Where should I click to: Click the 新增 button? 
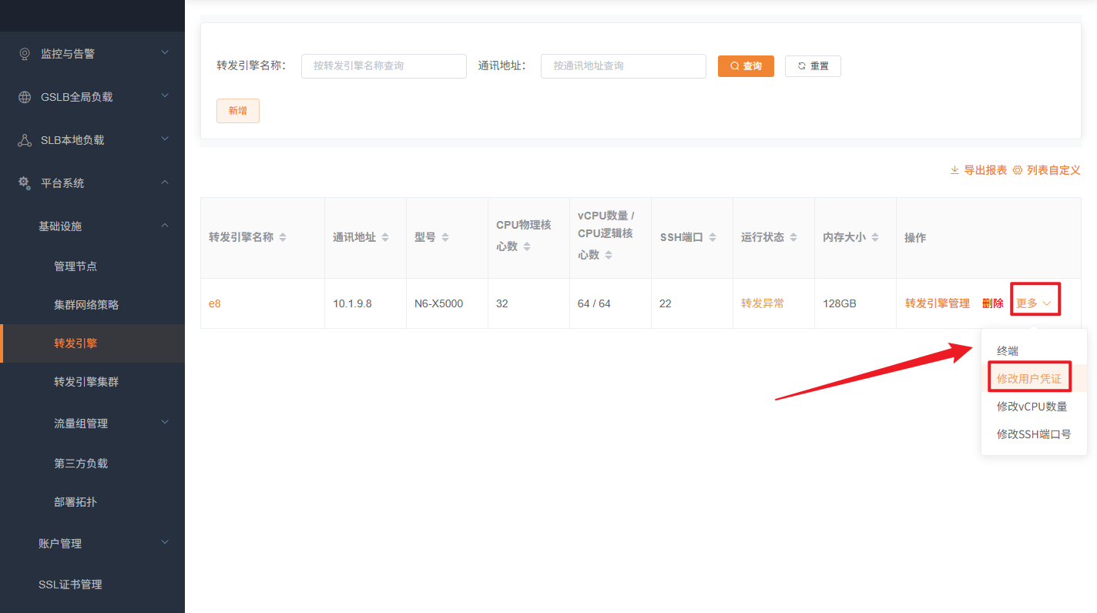(237, 110)
